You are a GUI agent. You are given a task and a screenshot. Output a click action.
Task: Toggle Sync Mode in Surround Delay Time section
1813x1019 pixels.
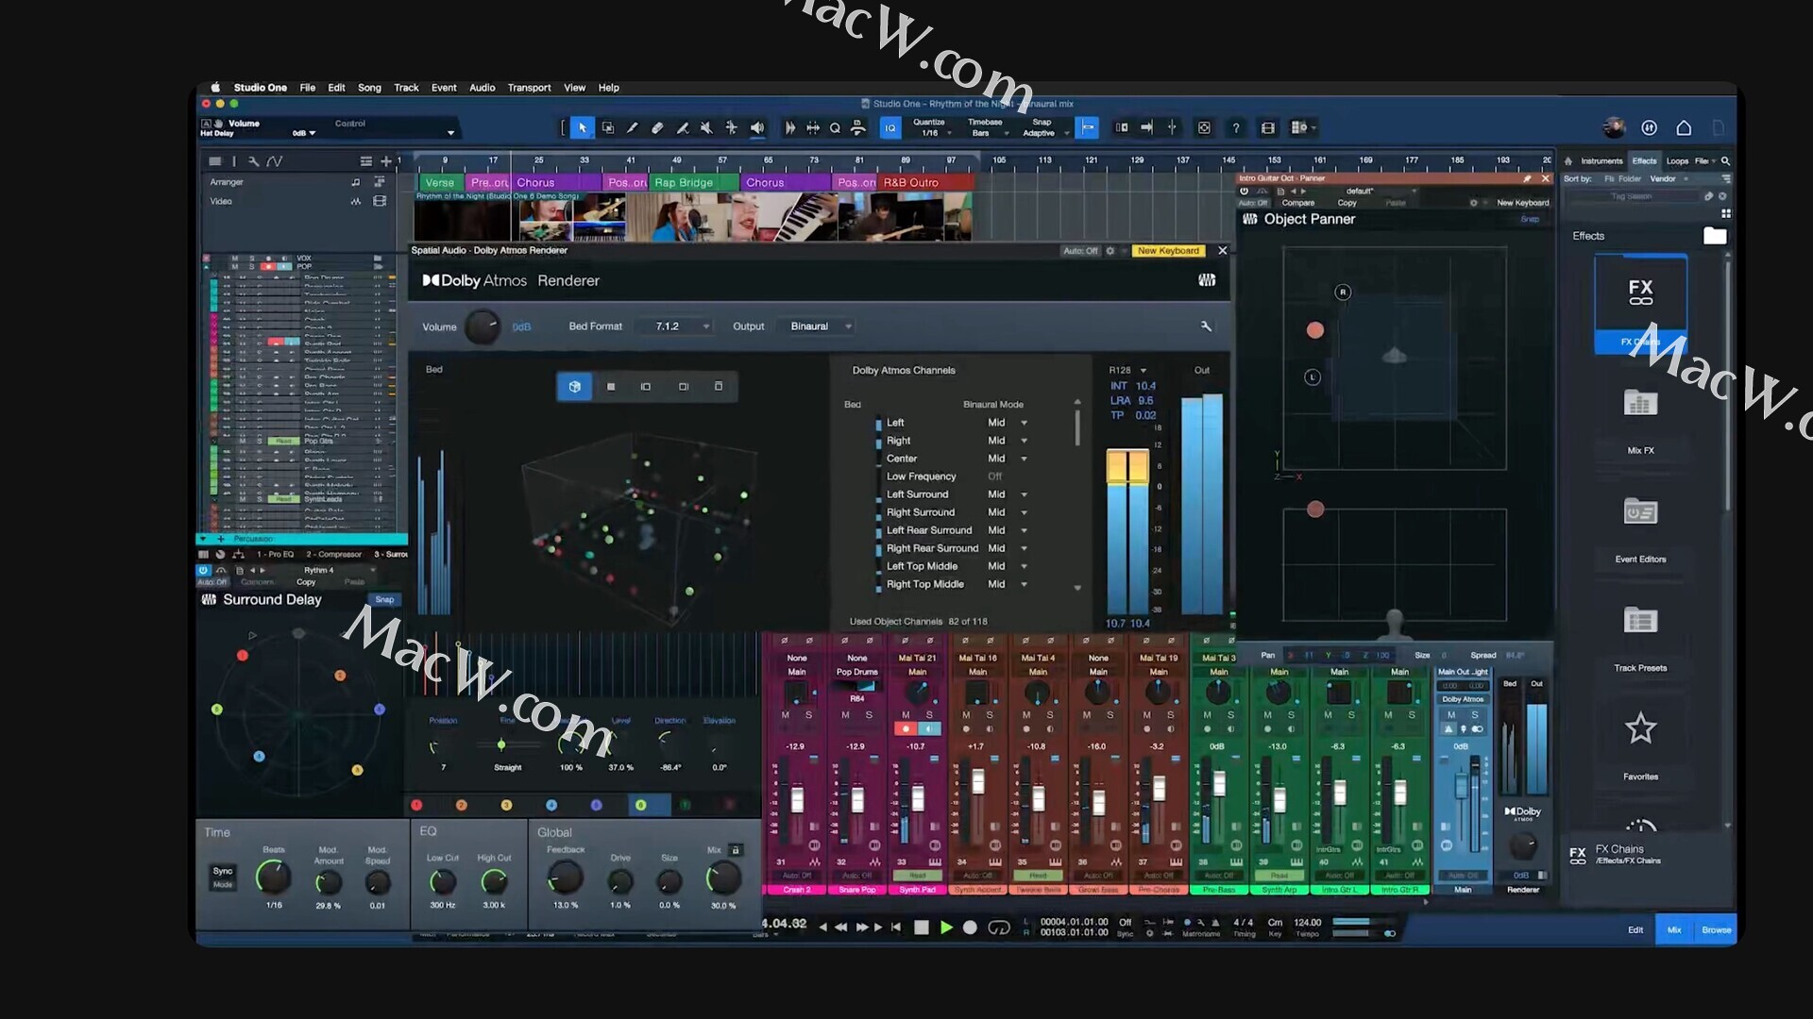[223, 877]
